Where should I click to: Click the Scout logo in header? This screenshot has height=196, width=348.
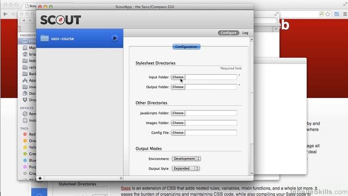[x=60, y=20]
